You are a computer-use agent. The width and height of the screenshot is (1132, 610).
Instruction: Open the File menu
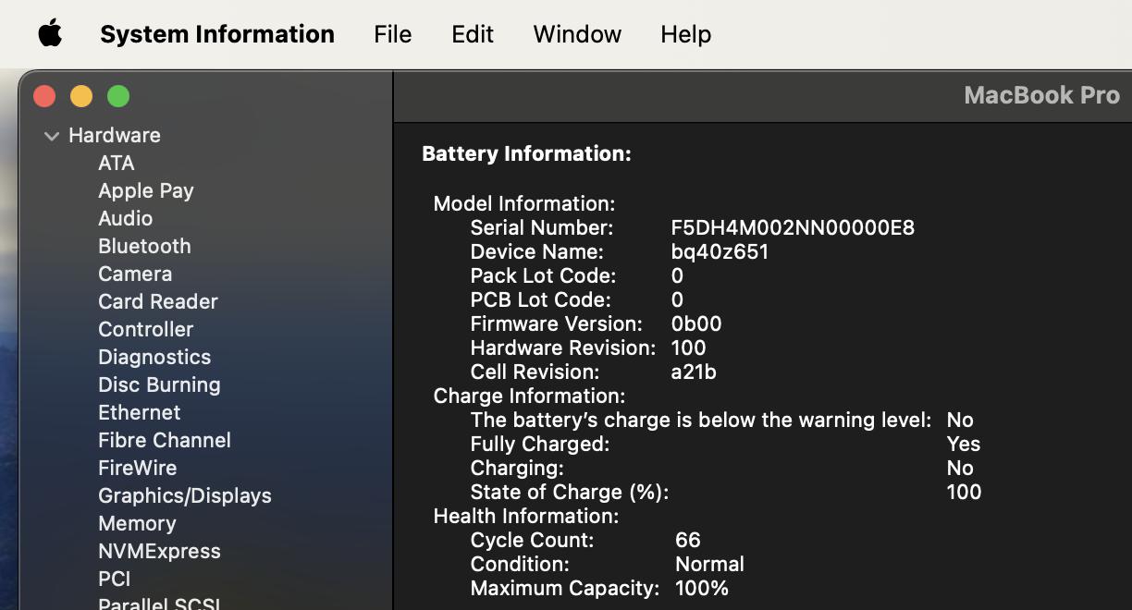392,34
